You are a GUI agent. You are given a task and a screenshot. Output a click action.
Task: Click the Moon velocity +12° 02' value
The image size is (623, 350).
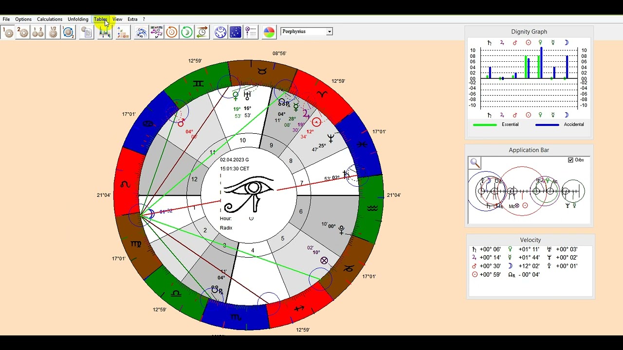click(529, 266)
